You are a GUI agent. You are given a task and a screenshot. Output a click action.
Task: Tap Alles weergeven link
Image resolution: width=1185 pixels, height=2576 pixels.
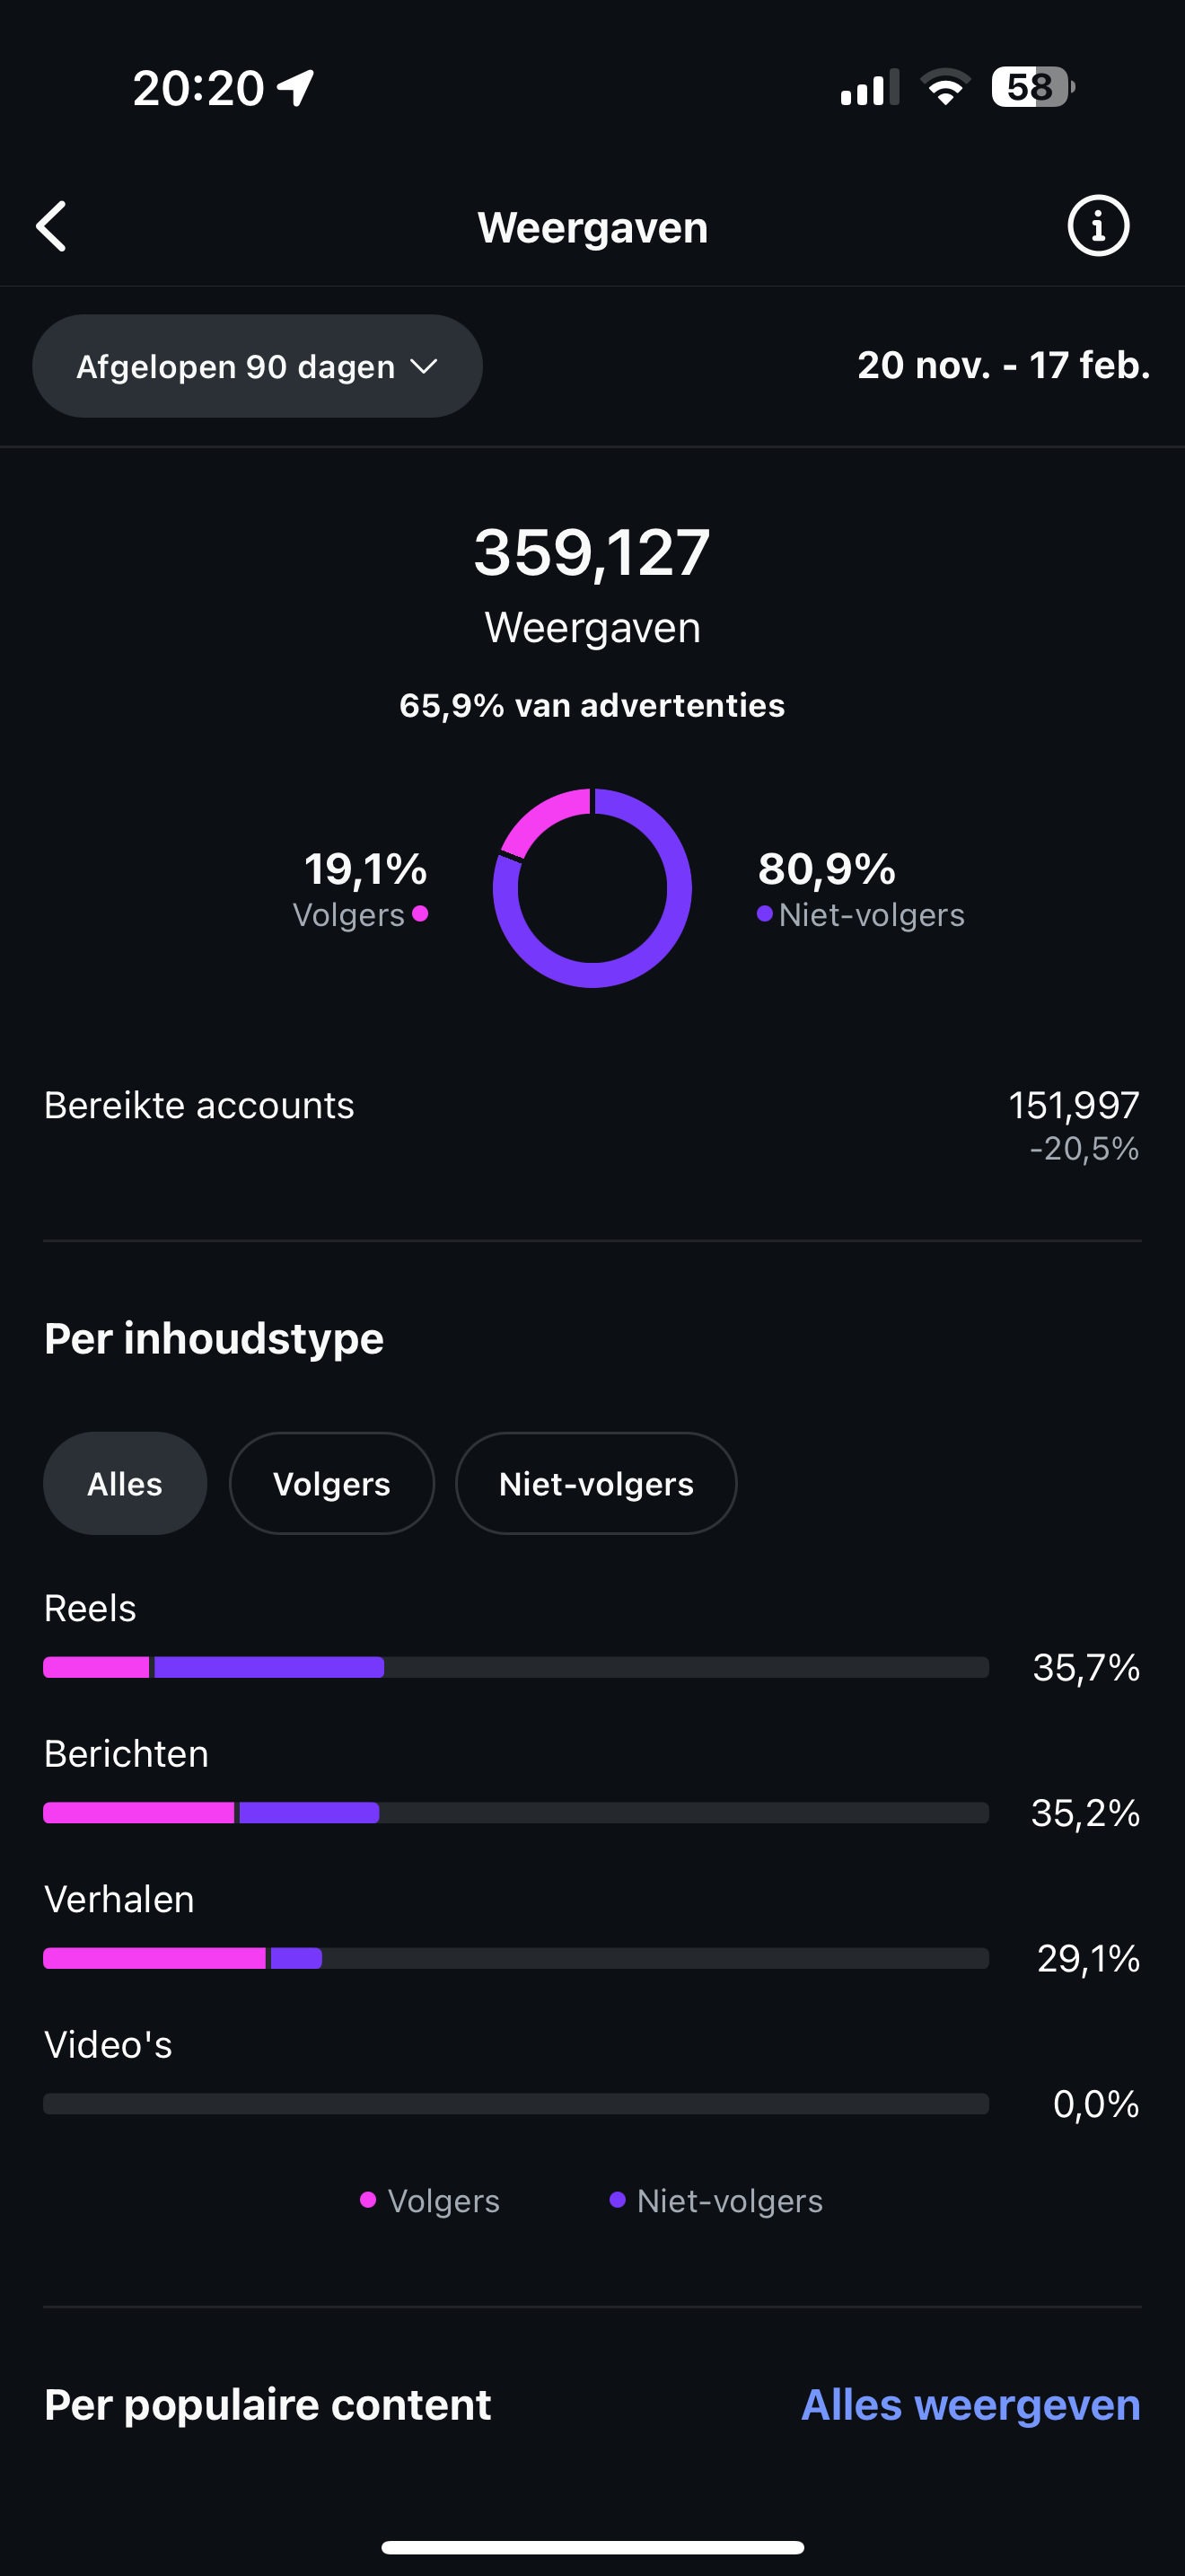point(970,2404)
